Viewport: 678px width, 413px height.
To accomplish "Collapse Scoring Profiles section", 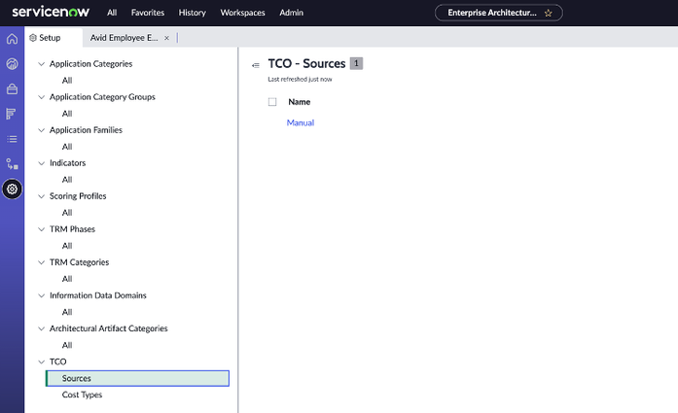I will pos(42,196).
